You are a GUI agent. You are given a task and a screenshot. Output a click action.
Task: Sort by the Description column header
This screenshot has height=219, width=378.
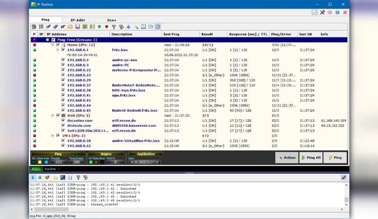point(136,34)
